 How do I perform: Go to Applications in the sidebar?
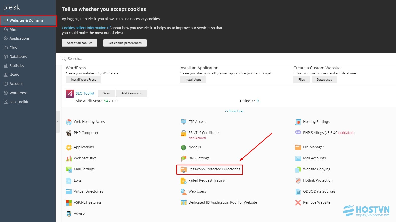[28, 38]
